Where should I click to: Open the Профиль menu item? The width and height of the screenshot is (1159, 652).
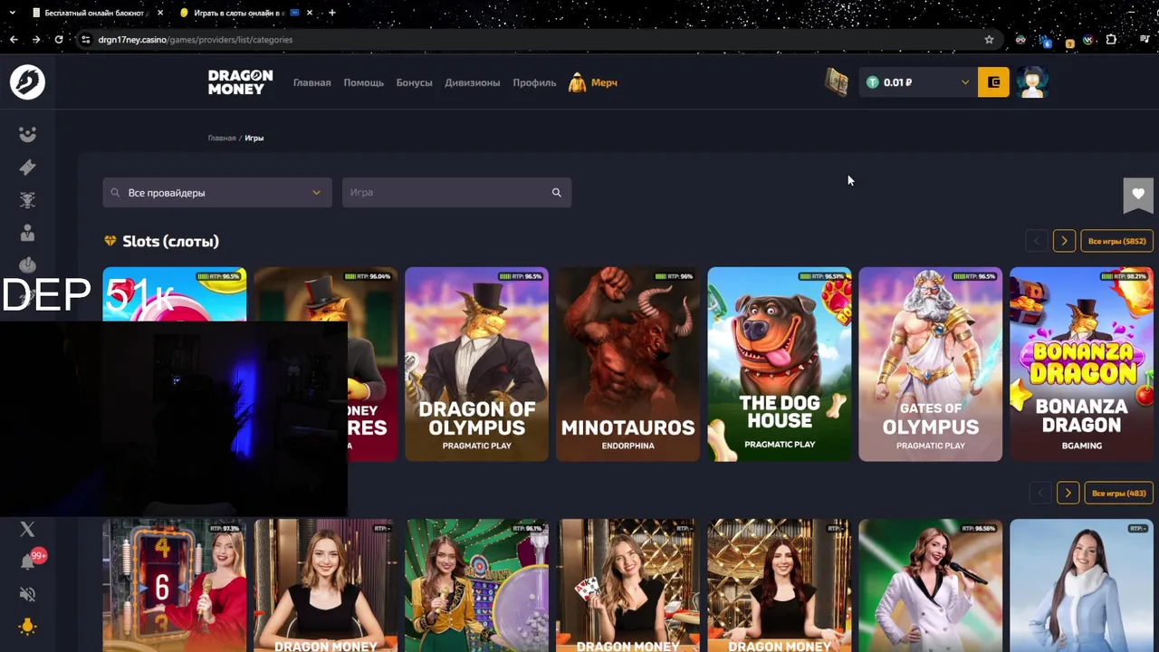point(534,82)
